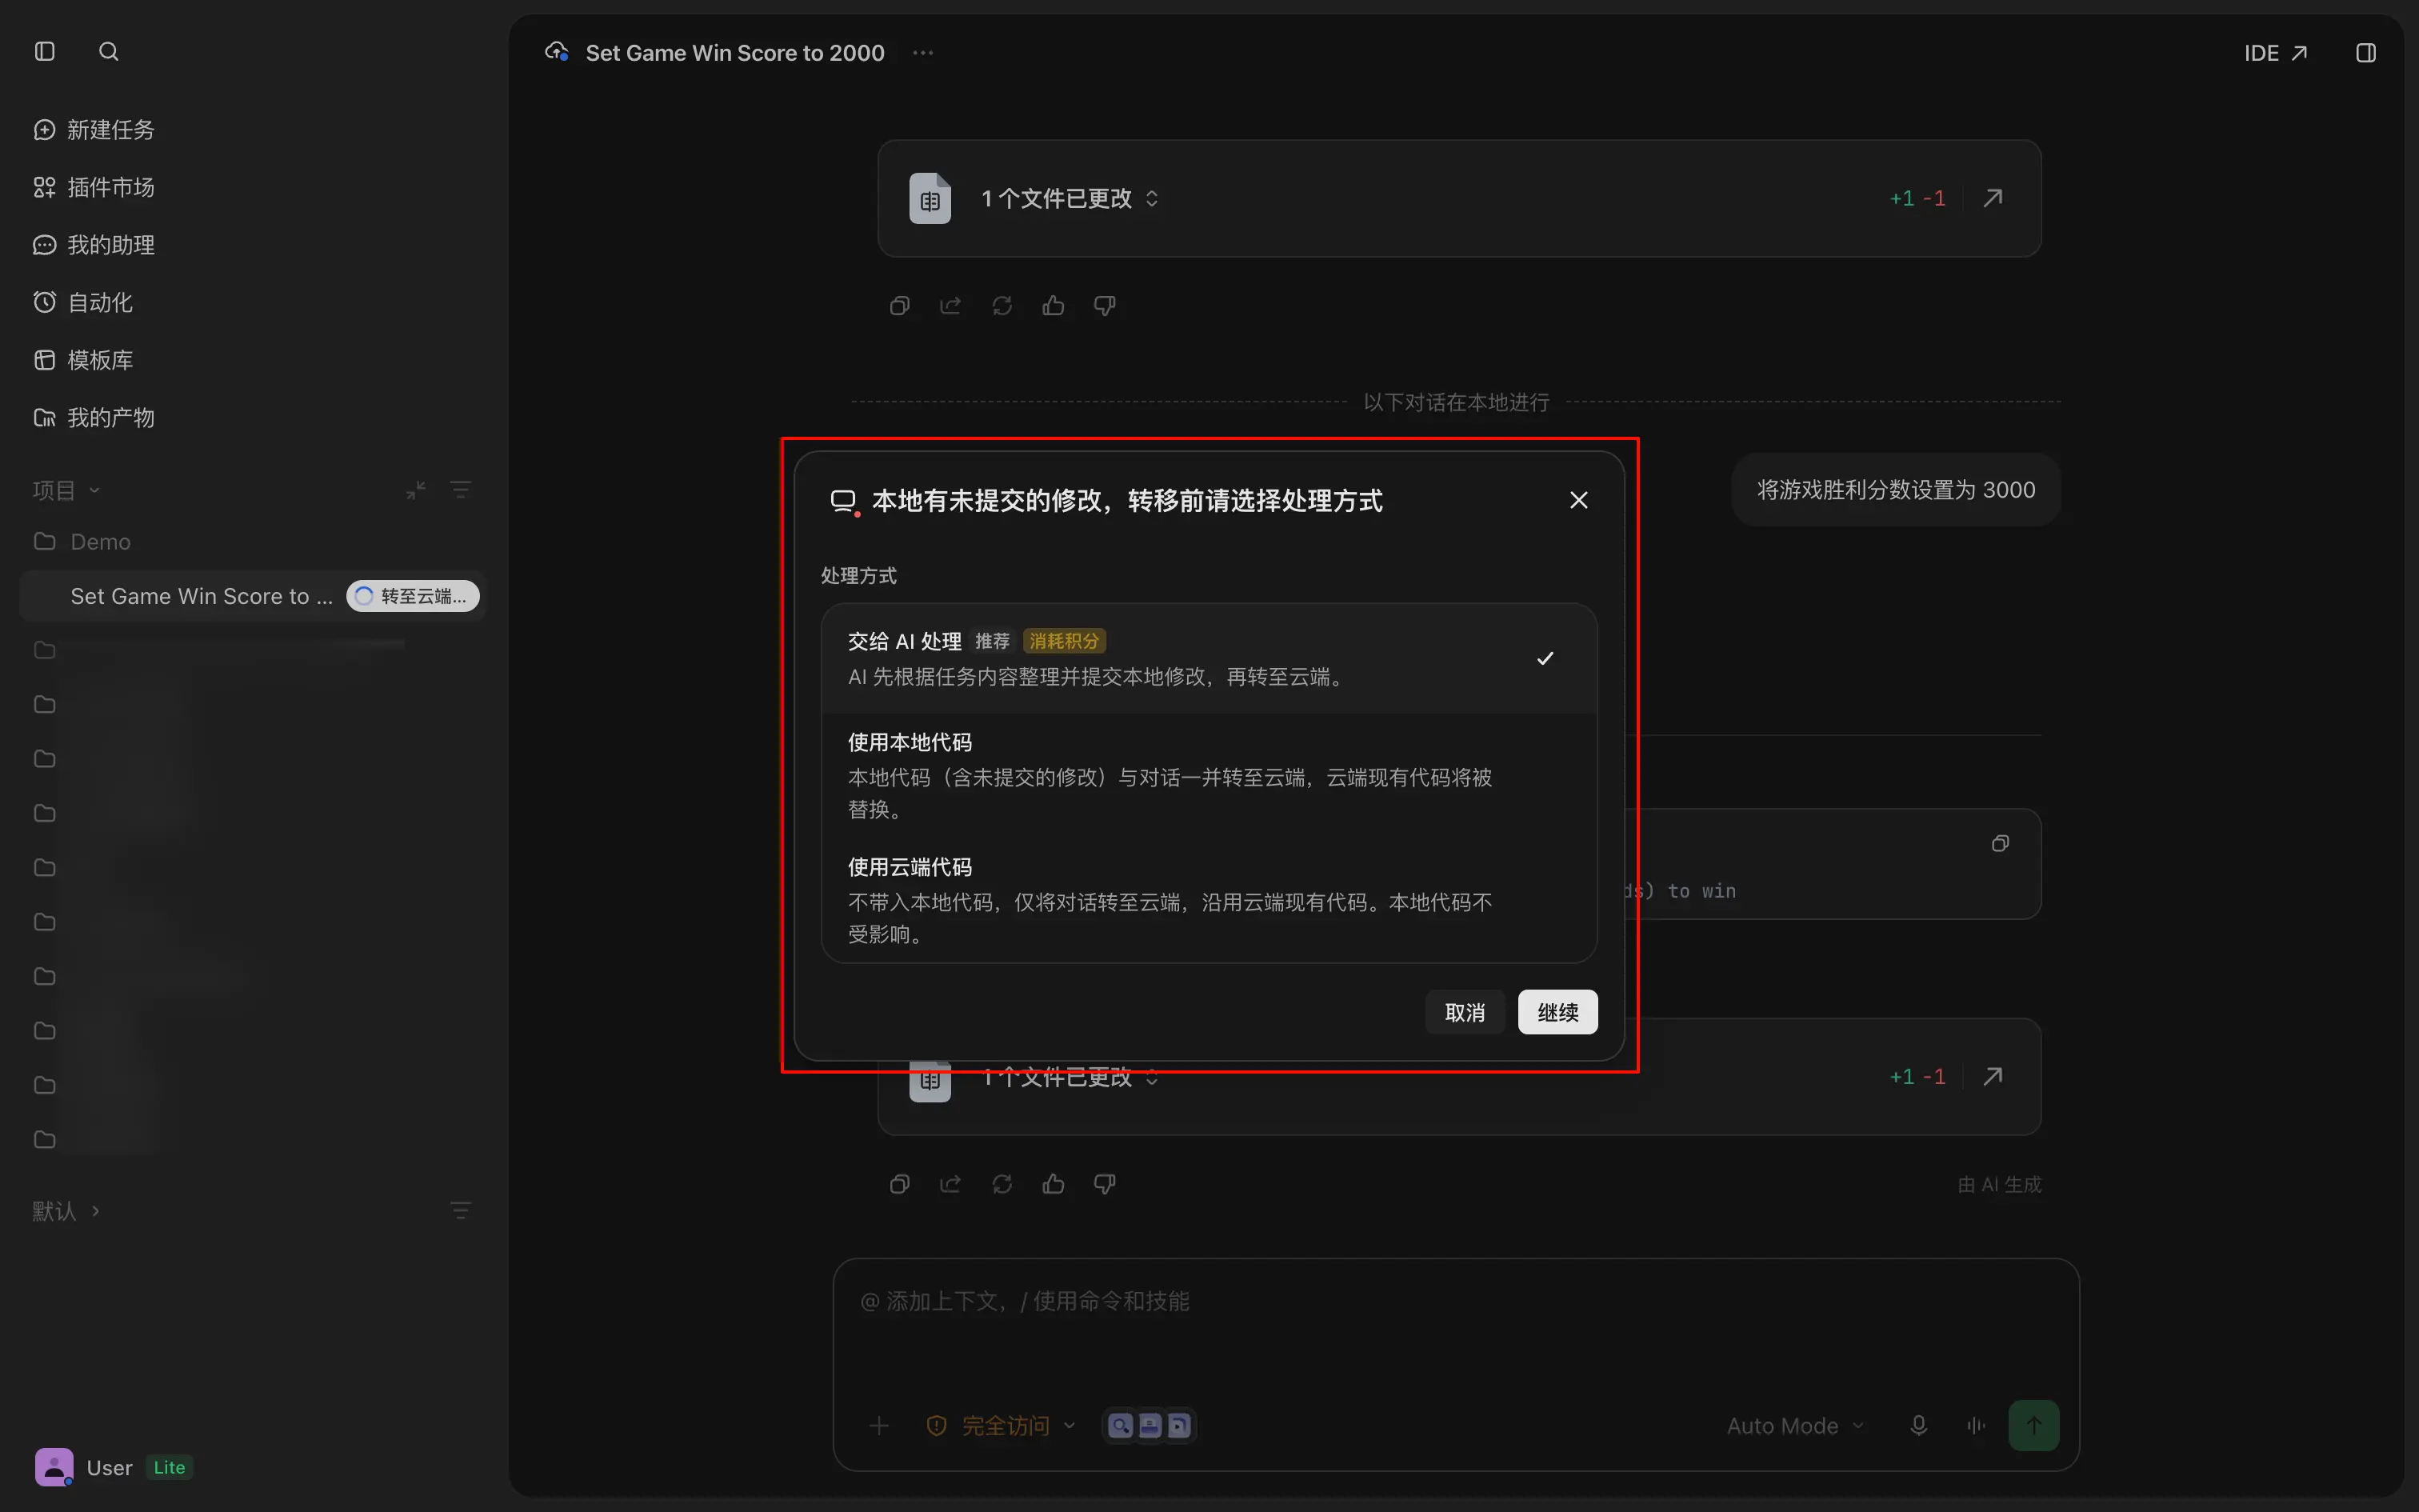Open search with the magnifier icon

[x=109, y=51]
